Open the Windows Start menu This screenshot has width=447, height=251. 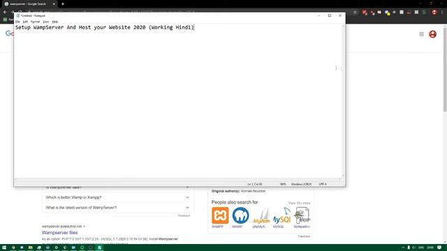[x=4, y=248]
